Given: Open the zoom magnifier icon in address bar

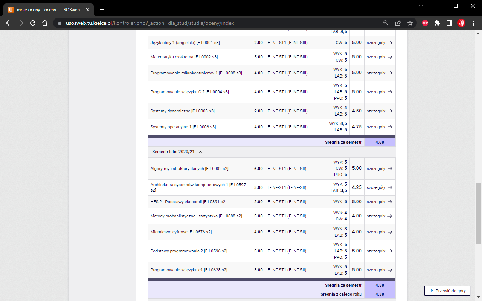Looking at the screenshot, I should tap(386, 23).
